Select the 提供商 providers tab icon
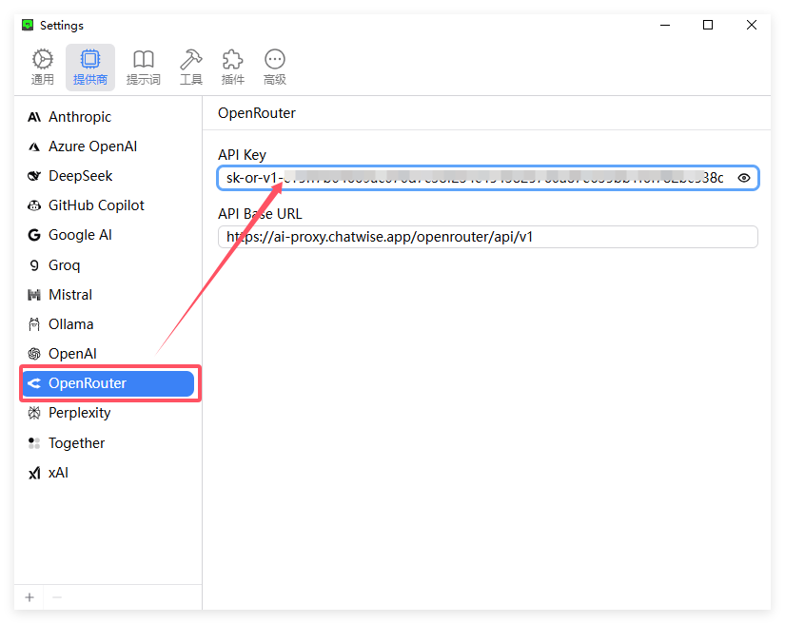This screenshot has height=624, width=785. click(90, 67)
